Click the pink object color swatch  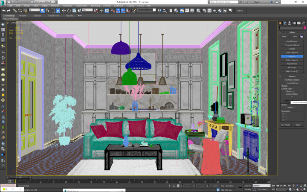304,28
